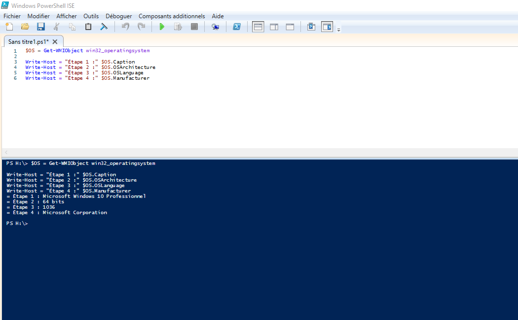Click win32_operatingsystem in the script editor

(x=118, y=50)
